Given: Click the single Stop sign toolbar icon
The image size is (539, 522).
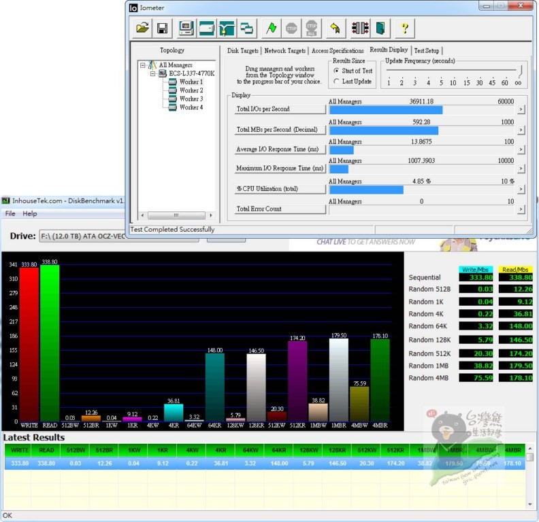Looking at the screenshot, I should (x=291, y=28).
